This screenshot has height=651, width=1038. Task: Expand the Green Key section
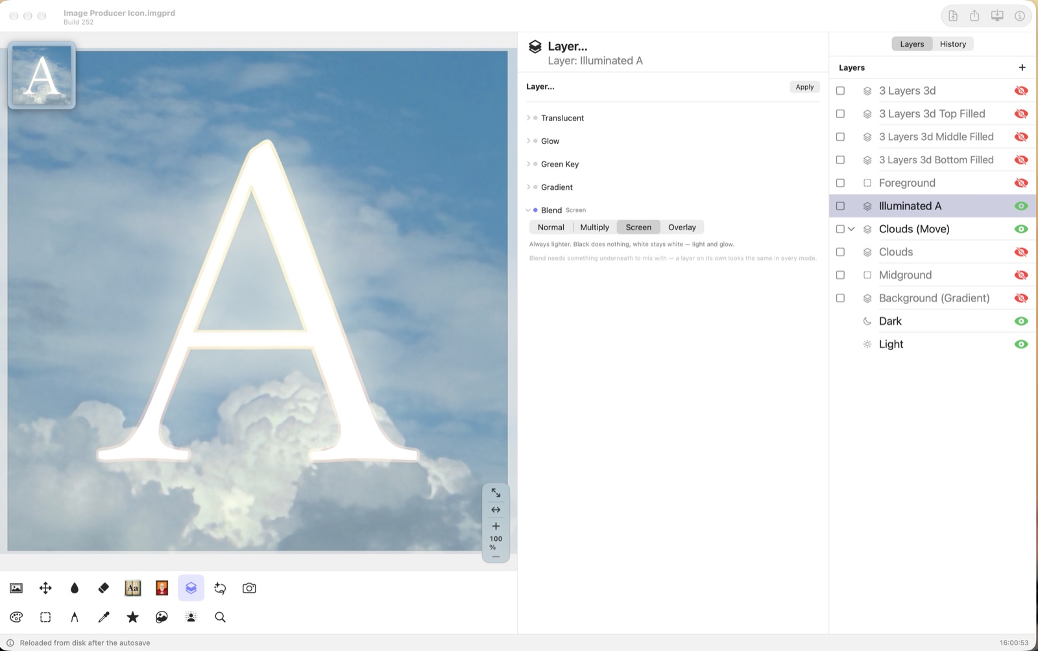tap(528, 164)
